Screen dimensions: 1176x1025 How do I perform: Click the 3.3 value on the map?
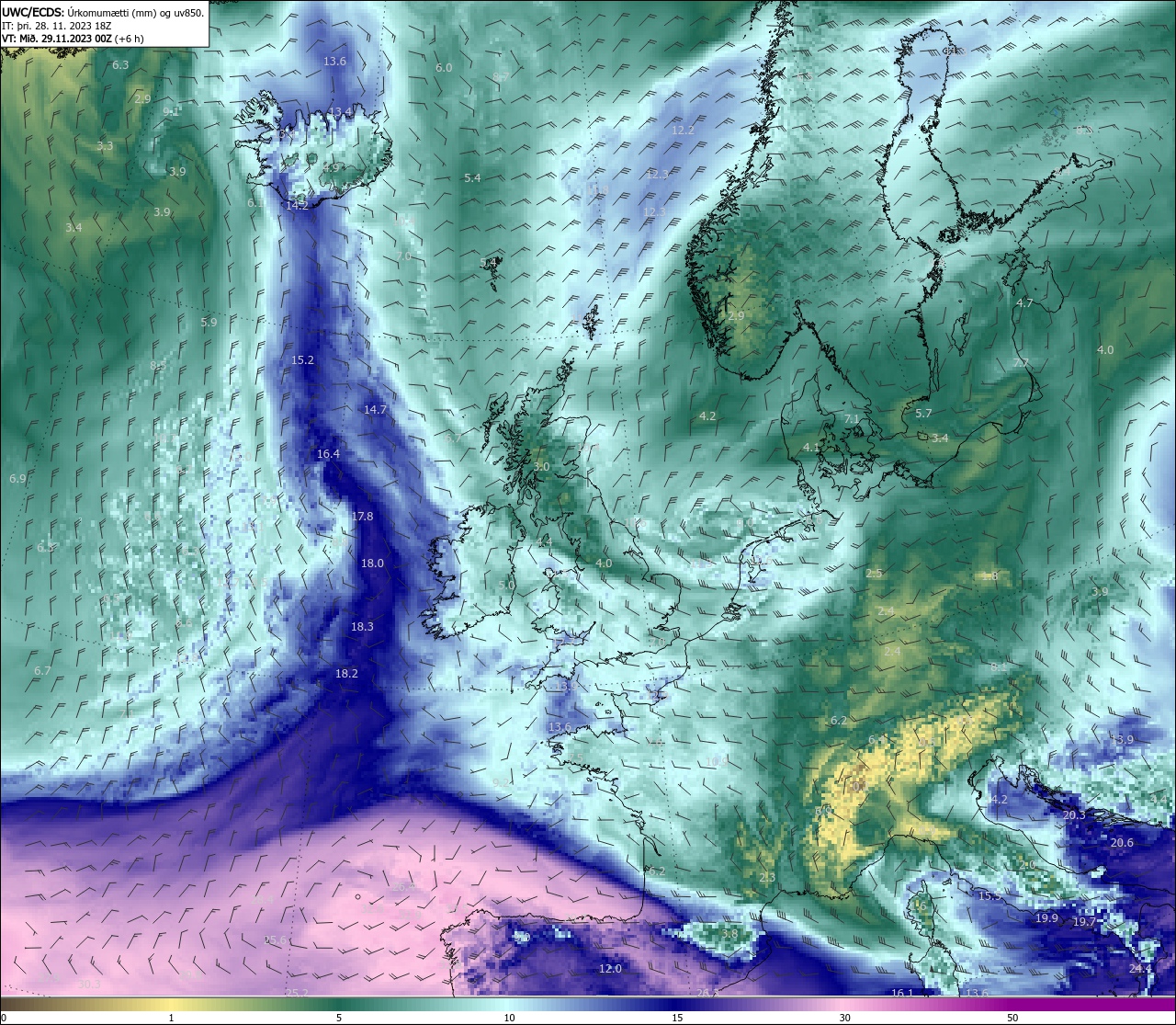point(105,146)
